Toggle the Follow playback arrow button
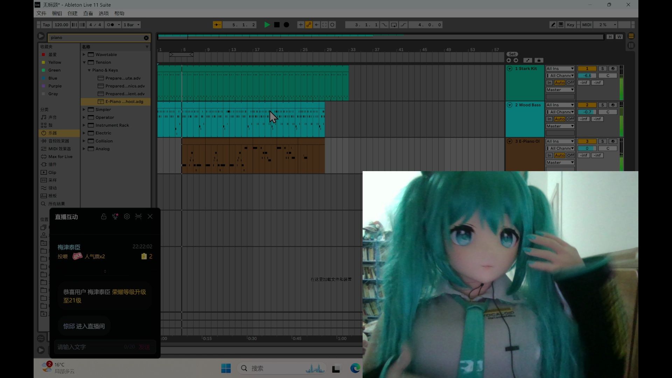 [217, 25]
